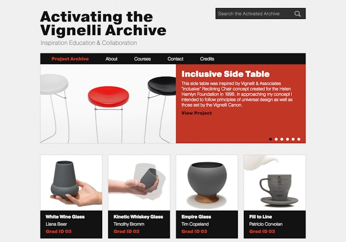346x242 pixels.
Task: Click Grad ID 03 under Empire Glass
Action: (194, 231)
